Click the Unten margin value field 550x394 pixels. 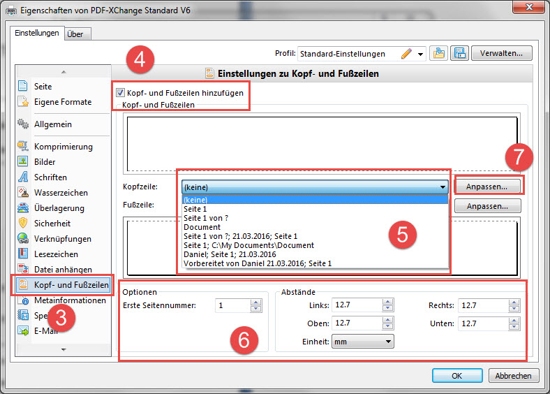click(484, 323)
